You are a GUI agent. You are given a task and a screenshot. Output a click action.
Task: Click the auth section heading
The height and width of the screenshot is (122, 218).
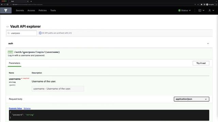pos(11,43)
